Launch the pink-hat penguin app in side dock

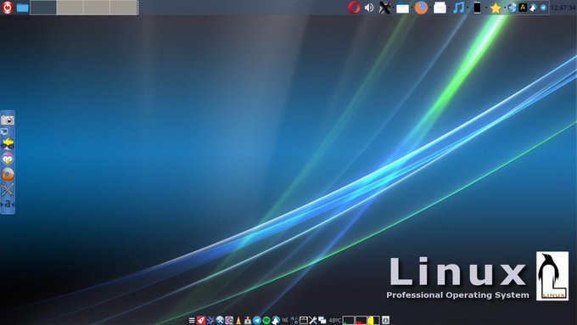click(x=8, y=159)
